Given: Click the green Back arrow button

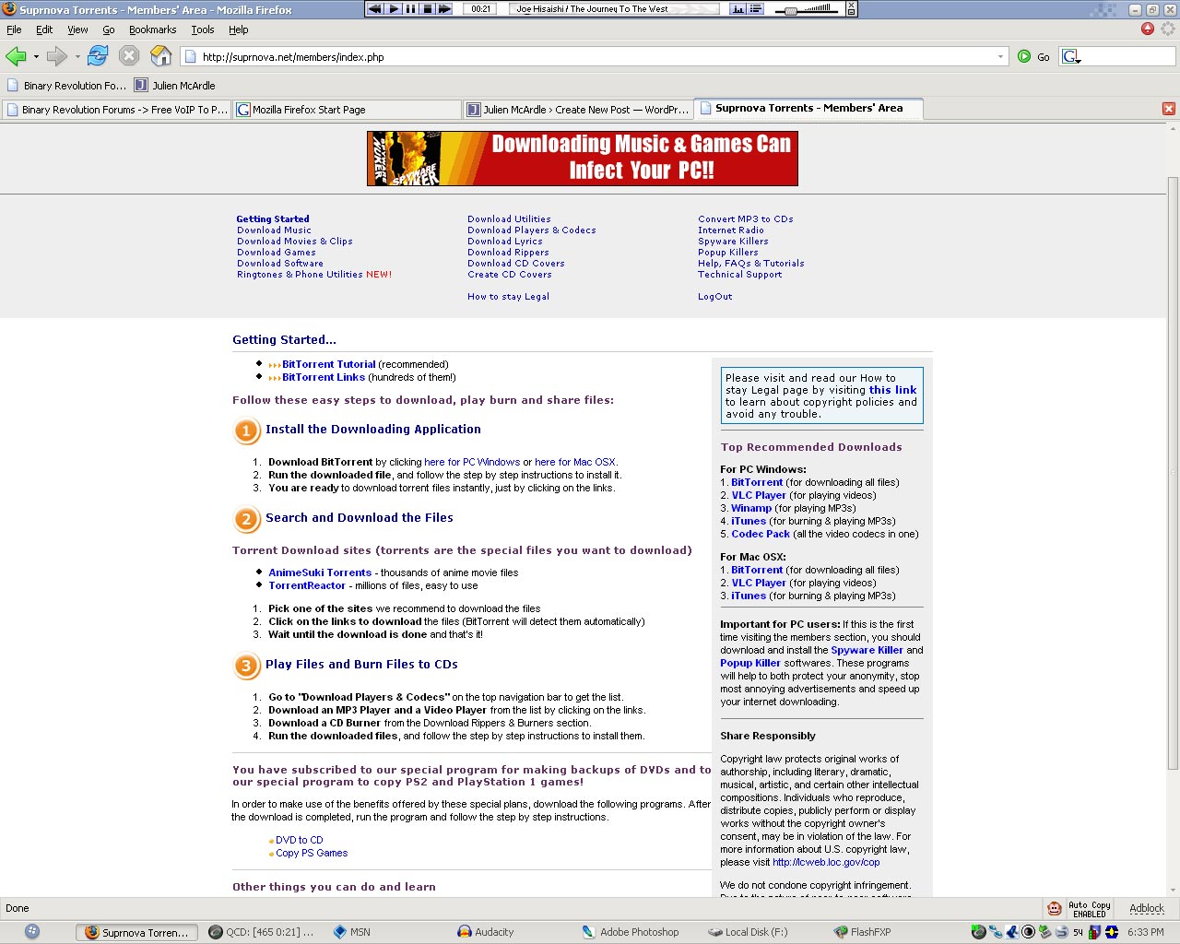Looking at the screenshot, I should [x=16, y=56].
